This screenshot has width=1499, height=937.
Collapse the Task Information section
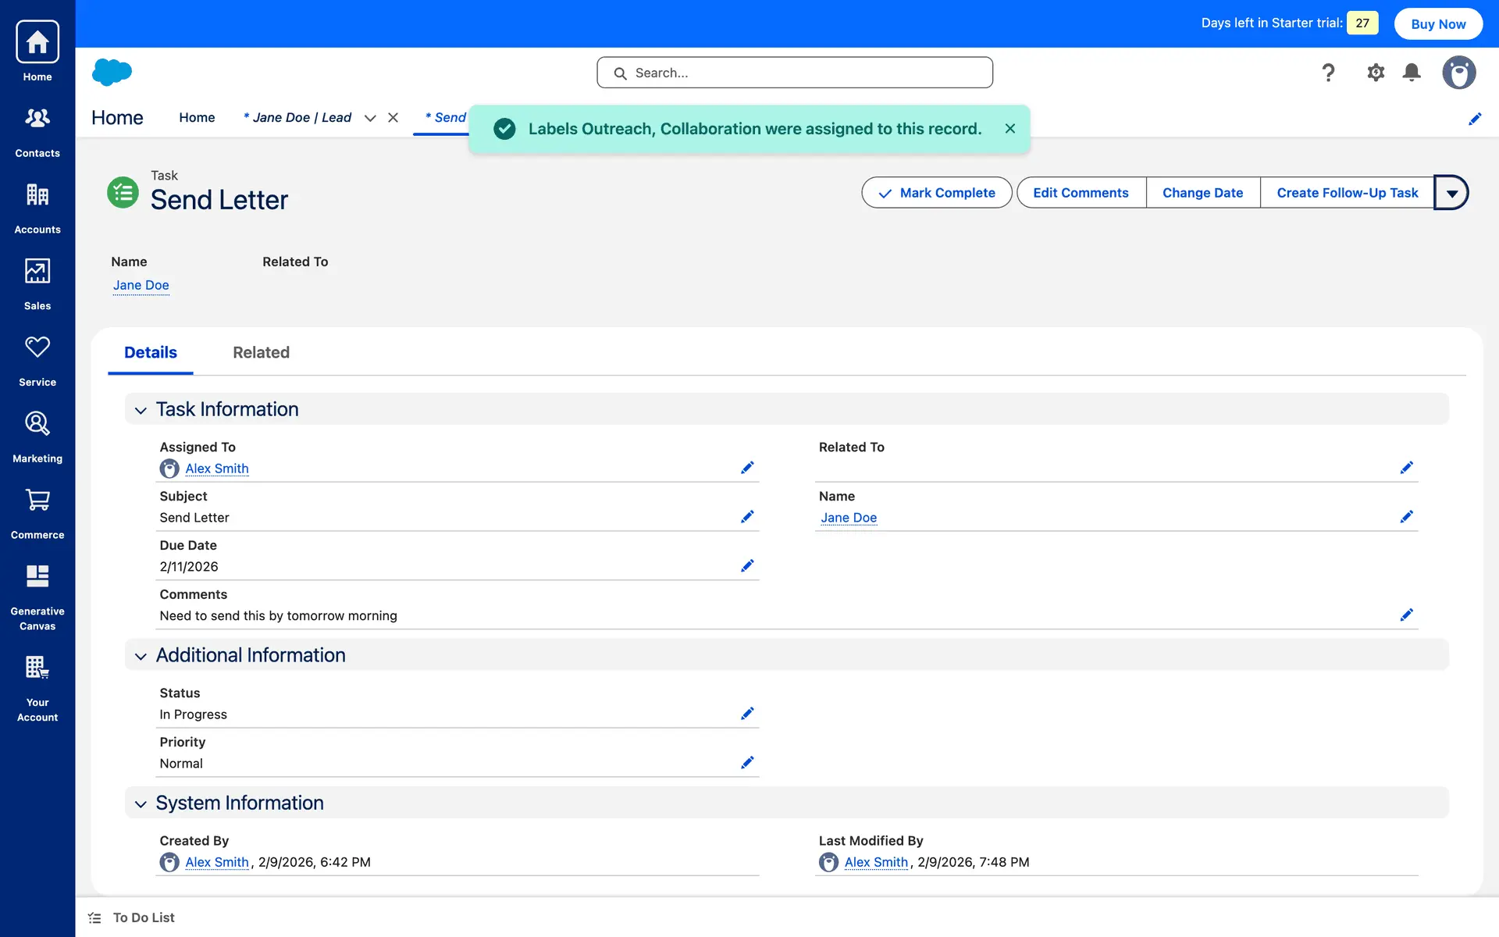point(141,410)
